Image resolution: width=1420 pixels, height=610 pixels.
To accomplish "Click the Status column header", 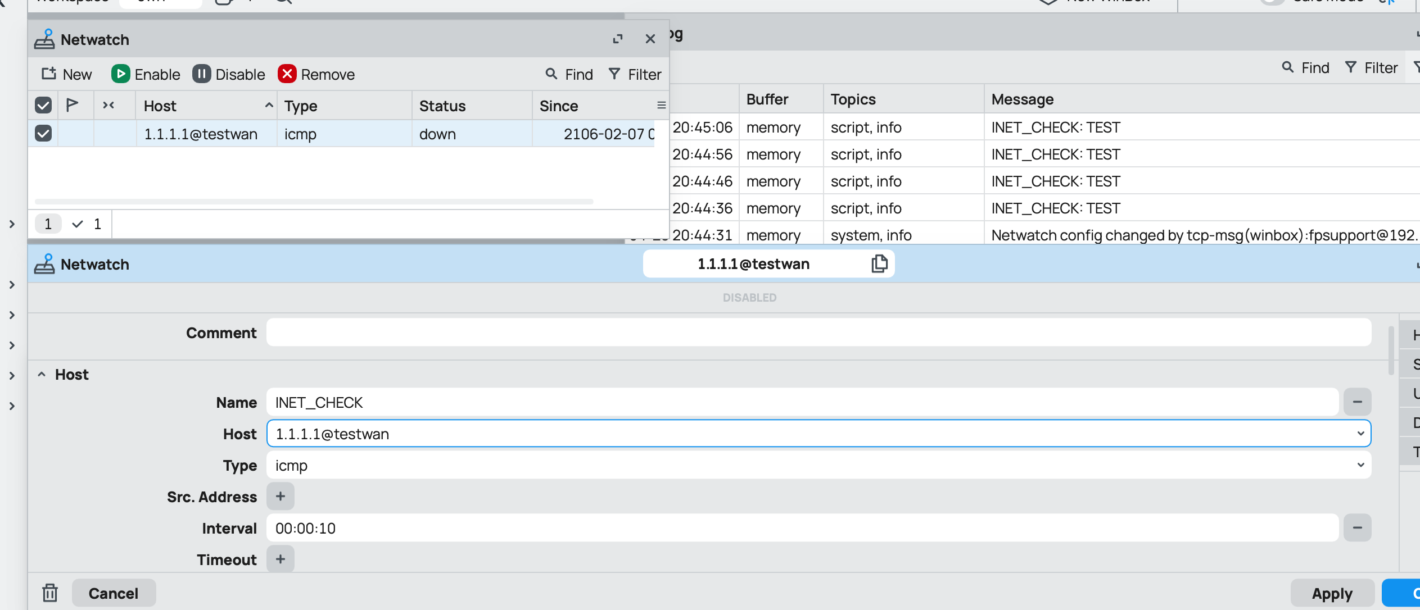I will coord(472,106).
